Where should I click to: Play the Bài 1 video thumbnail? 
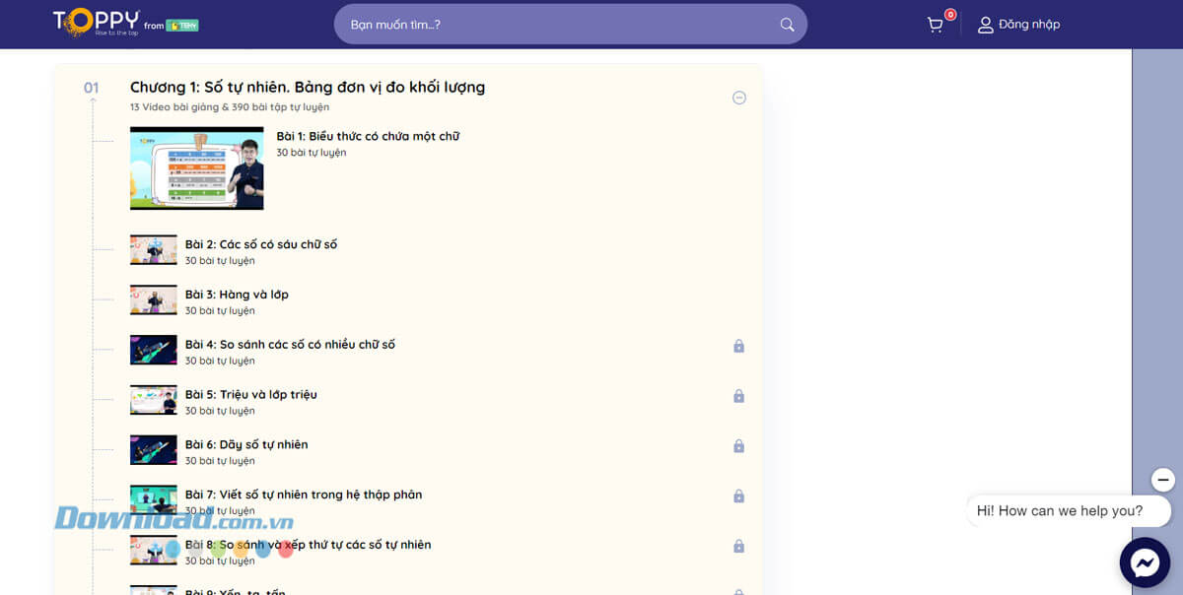pos(196,168)
